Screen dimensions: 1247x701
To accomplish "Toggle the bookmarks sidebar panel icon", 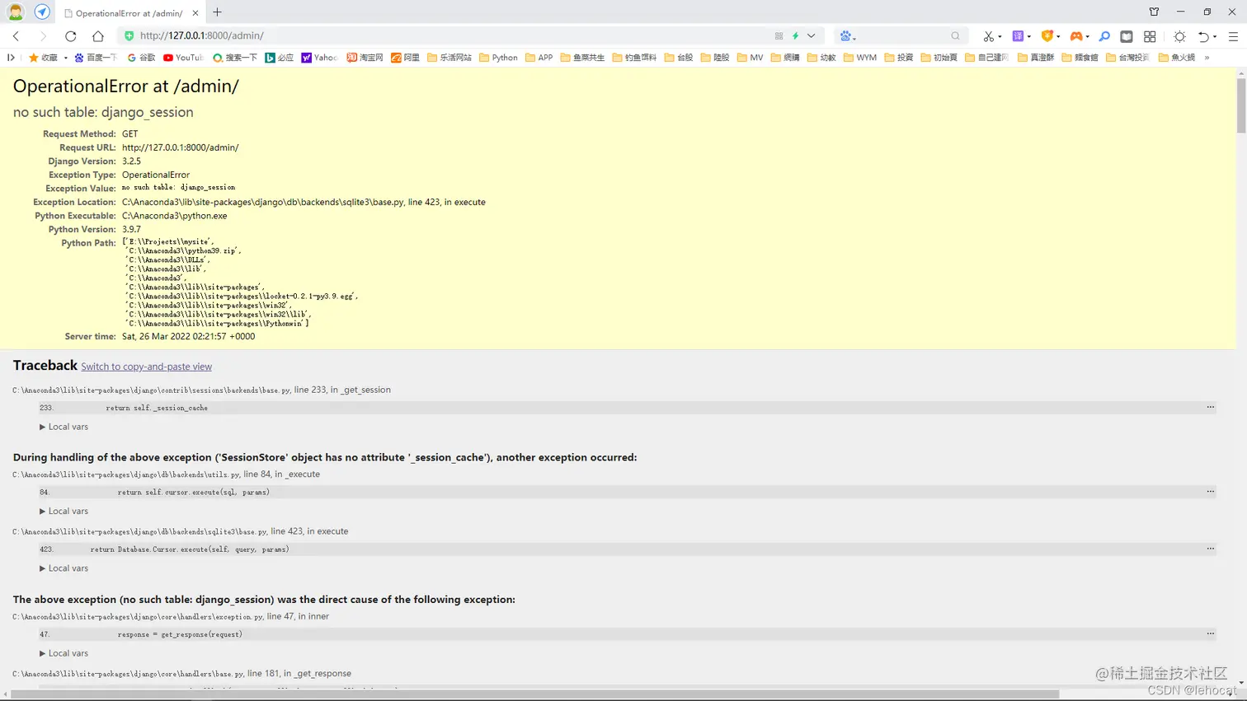I will click(x=11, y=58).
